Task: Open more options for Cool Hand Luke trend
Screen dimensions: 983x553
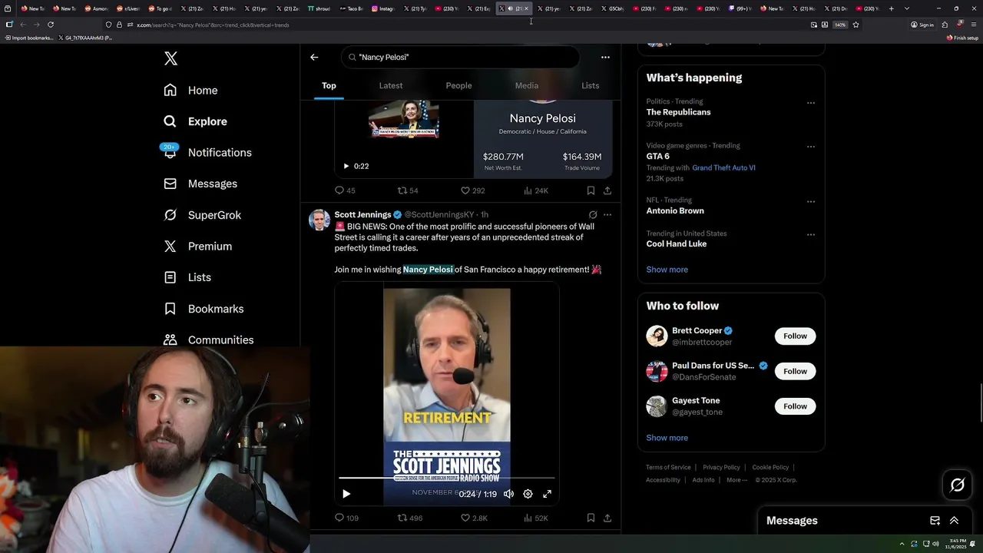Action: point(810,235)
